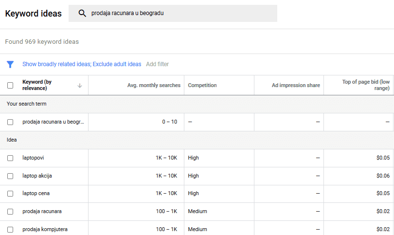Select the 'laptopovi' keyword text
The image size is (394, 235).
pyautogui.click(x=33, y=158)
